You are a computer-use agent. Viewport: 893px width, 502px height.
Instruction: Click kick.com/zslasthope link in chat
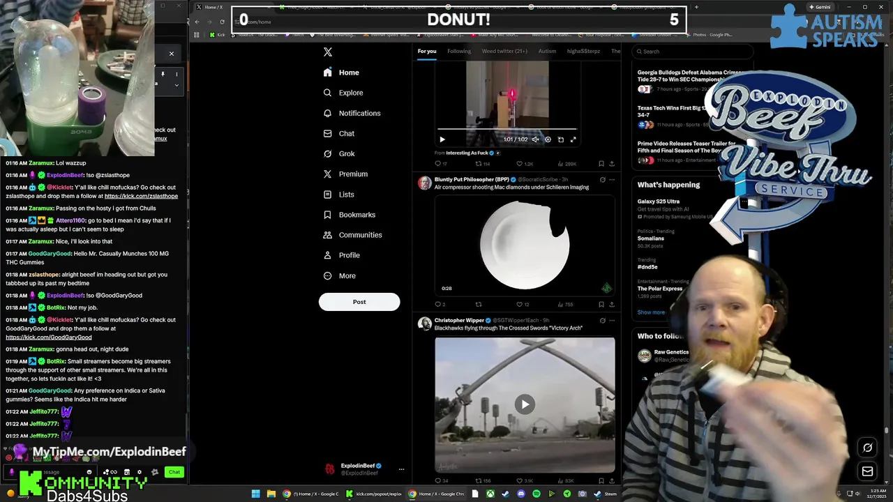(x=141, y=196)
